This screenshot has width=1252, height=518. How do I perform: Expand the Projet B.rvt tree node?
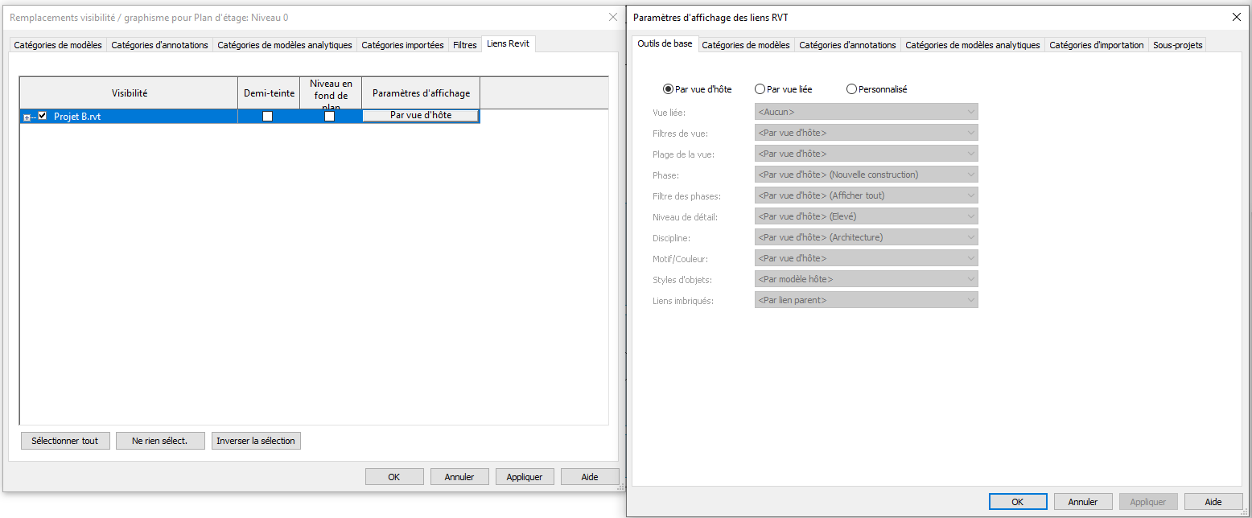[27, 117]
